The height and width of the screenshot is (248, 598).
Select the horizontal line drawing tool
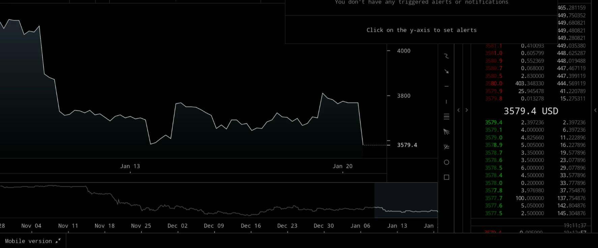446,86
